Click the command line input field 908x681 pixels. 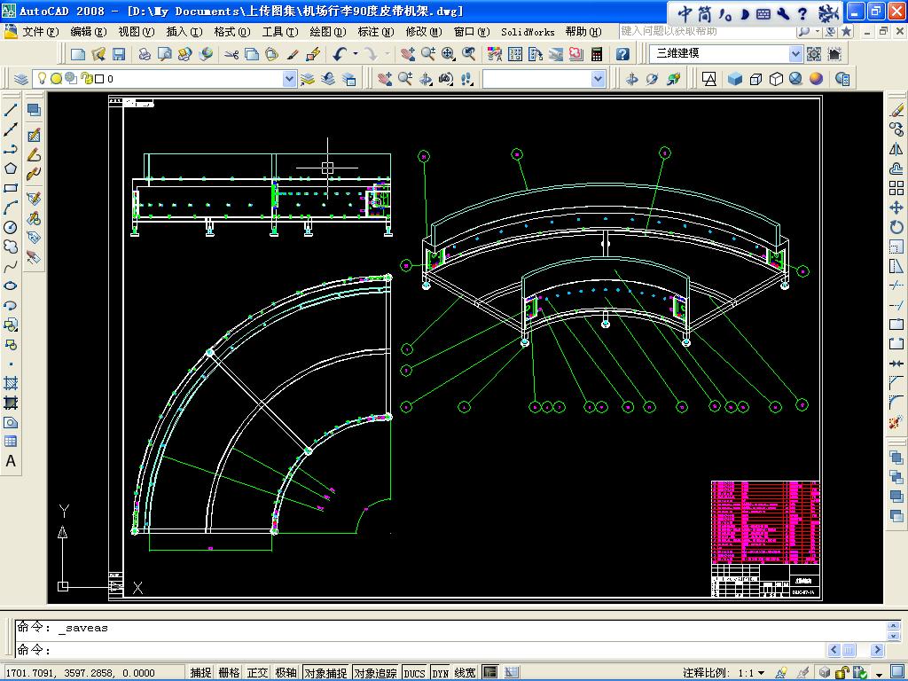tap(443, 650)
